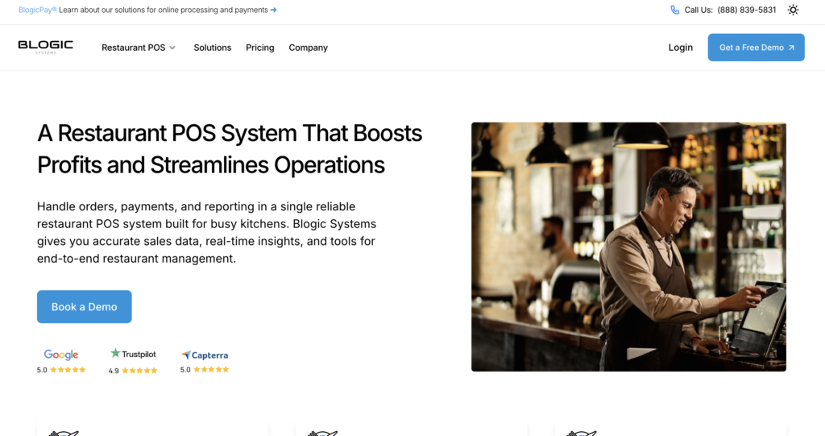
Task: Click the phone icon beside Call Us
Action: 674,10
